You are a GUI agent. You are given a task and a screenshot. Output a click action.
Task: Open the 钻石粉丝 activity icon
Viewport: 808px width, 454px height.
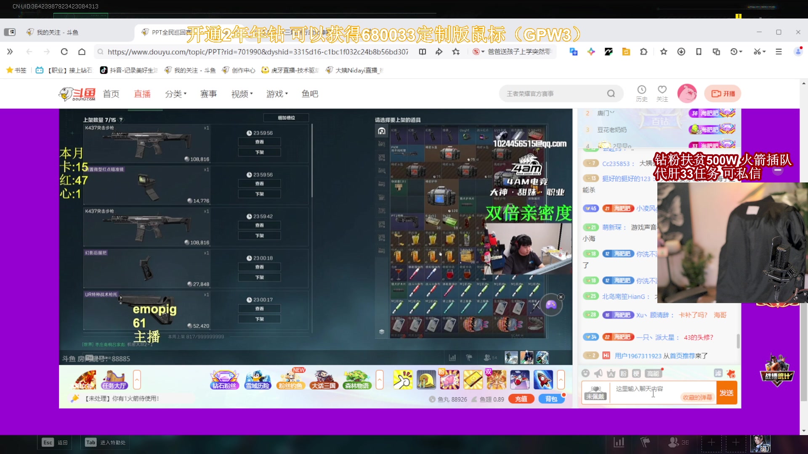click(x=224, y=380)
